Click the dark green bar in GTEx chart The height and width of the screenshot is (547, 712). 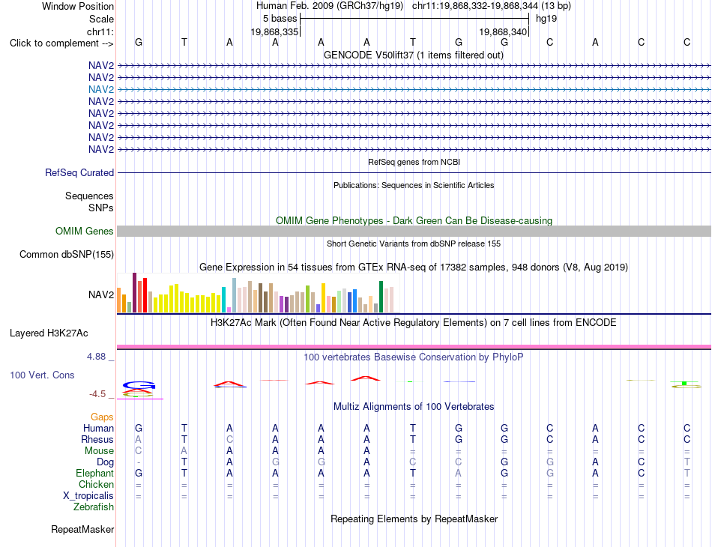(381, 297)
